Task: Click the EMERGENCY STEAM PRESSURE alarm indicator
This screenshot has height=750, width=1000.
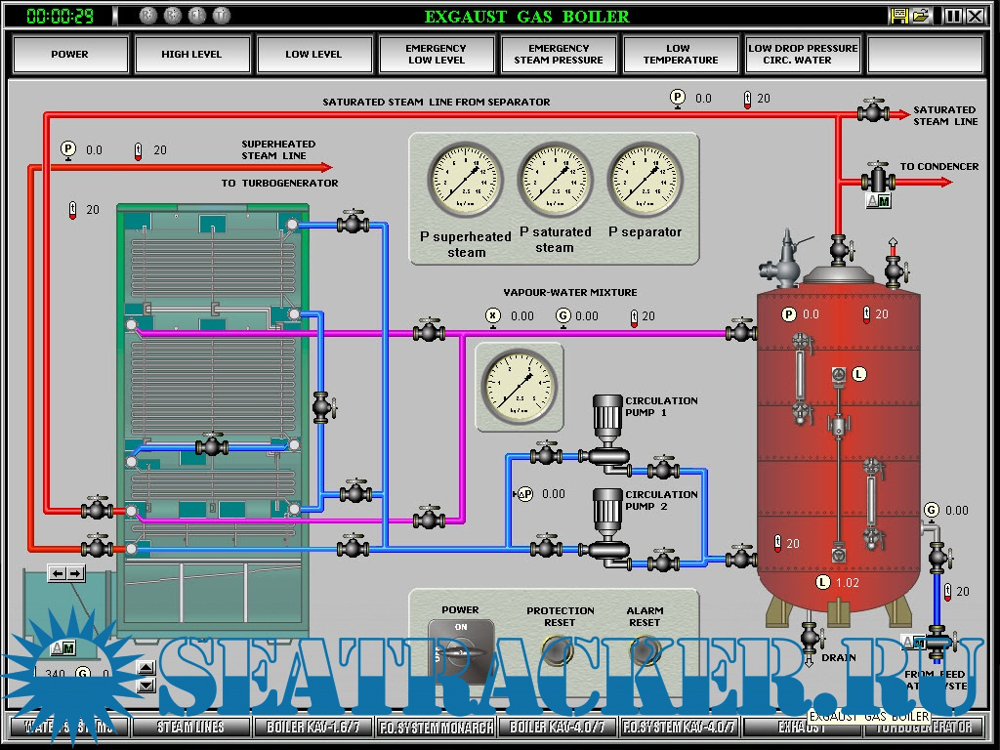Action: (x=559, y=55)
